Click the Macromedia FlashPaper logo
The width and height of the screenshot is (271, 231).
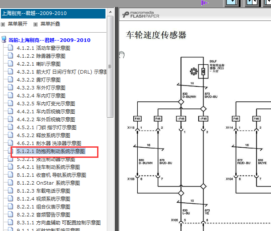coord(141,15)
